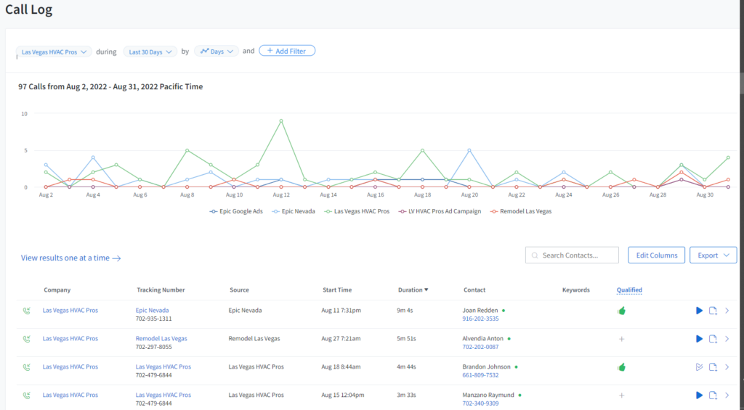Add a note to Alvendia Anton's call
This screenshot has width=744, height=410.
click(x=713, y=339)
